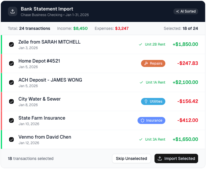Viewport: 206px width, 169px height.
Task: Click the Zelle from SARAH MITCHELL name
Action: pos(49,42)
